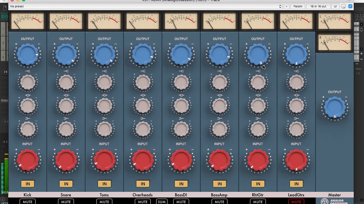The height and width of the screenshot is (204, 364).
Task: Toggle the Snare channel IN button
Action: click(66, 184)
